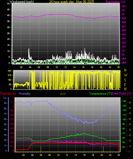The height and width of the screenshot is (159, 133).
Task: Click the "29.3" barometer axis value
Action: click(x=124, y=42)
